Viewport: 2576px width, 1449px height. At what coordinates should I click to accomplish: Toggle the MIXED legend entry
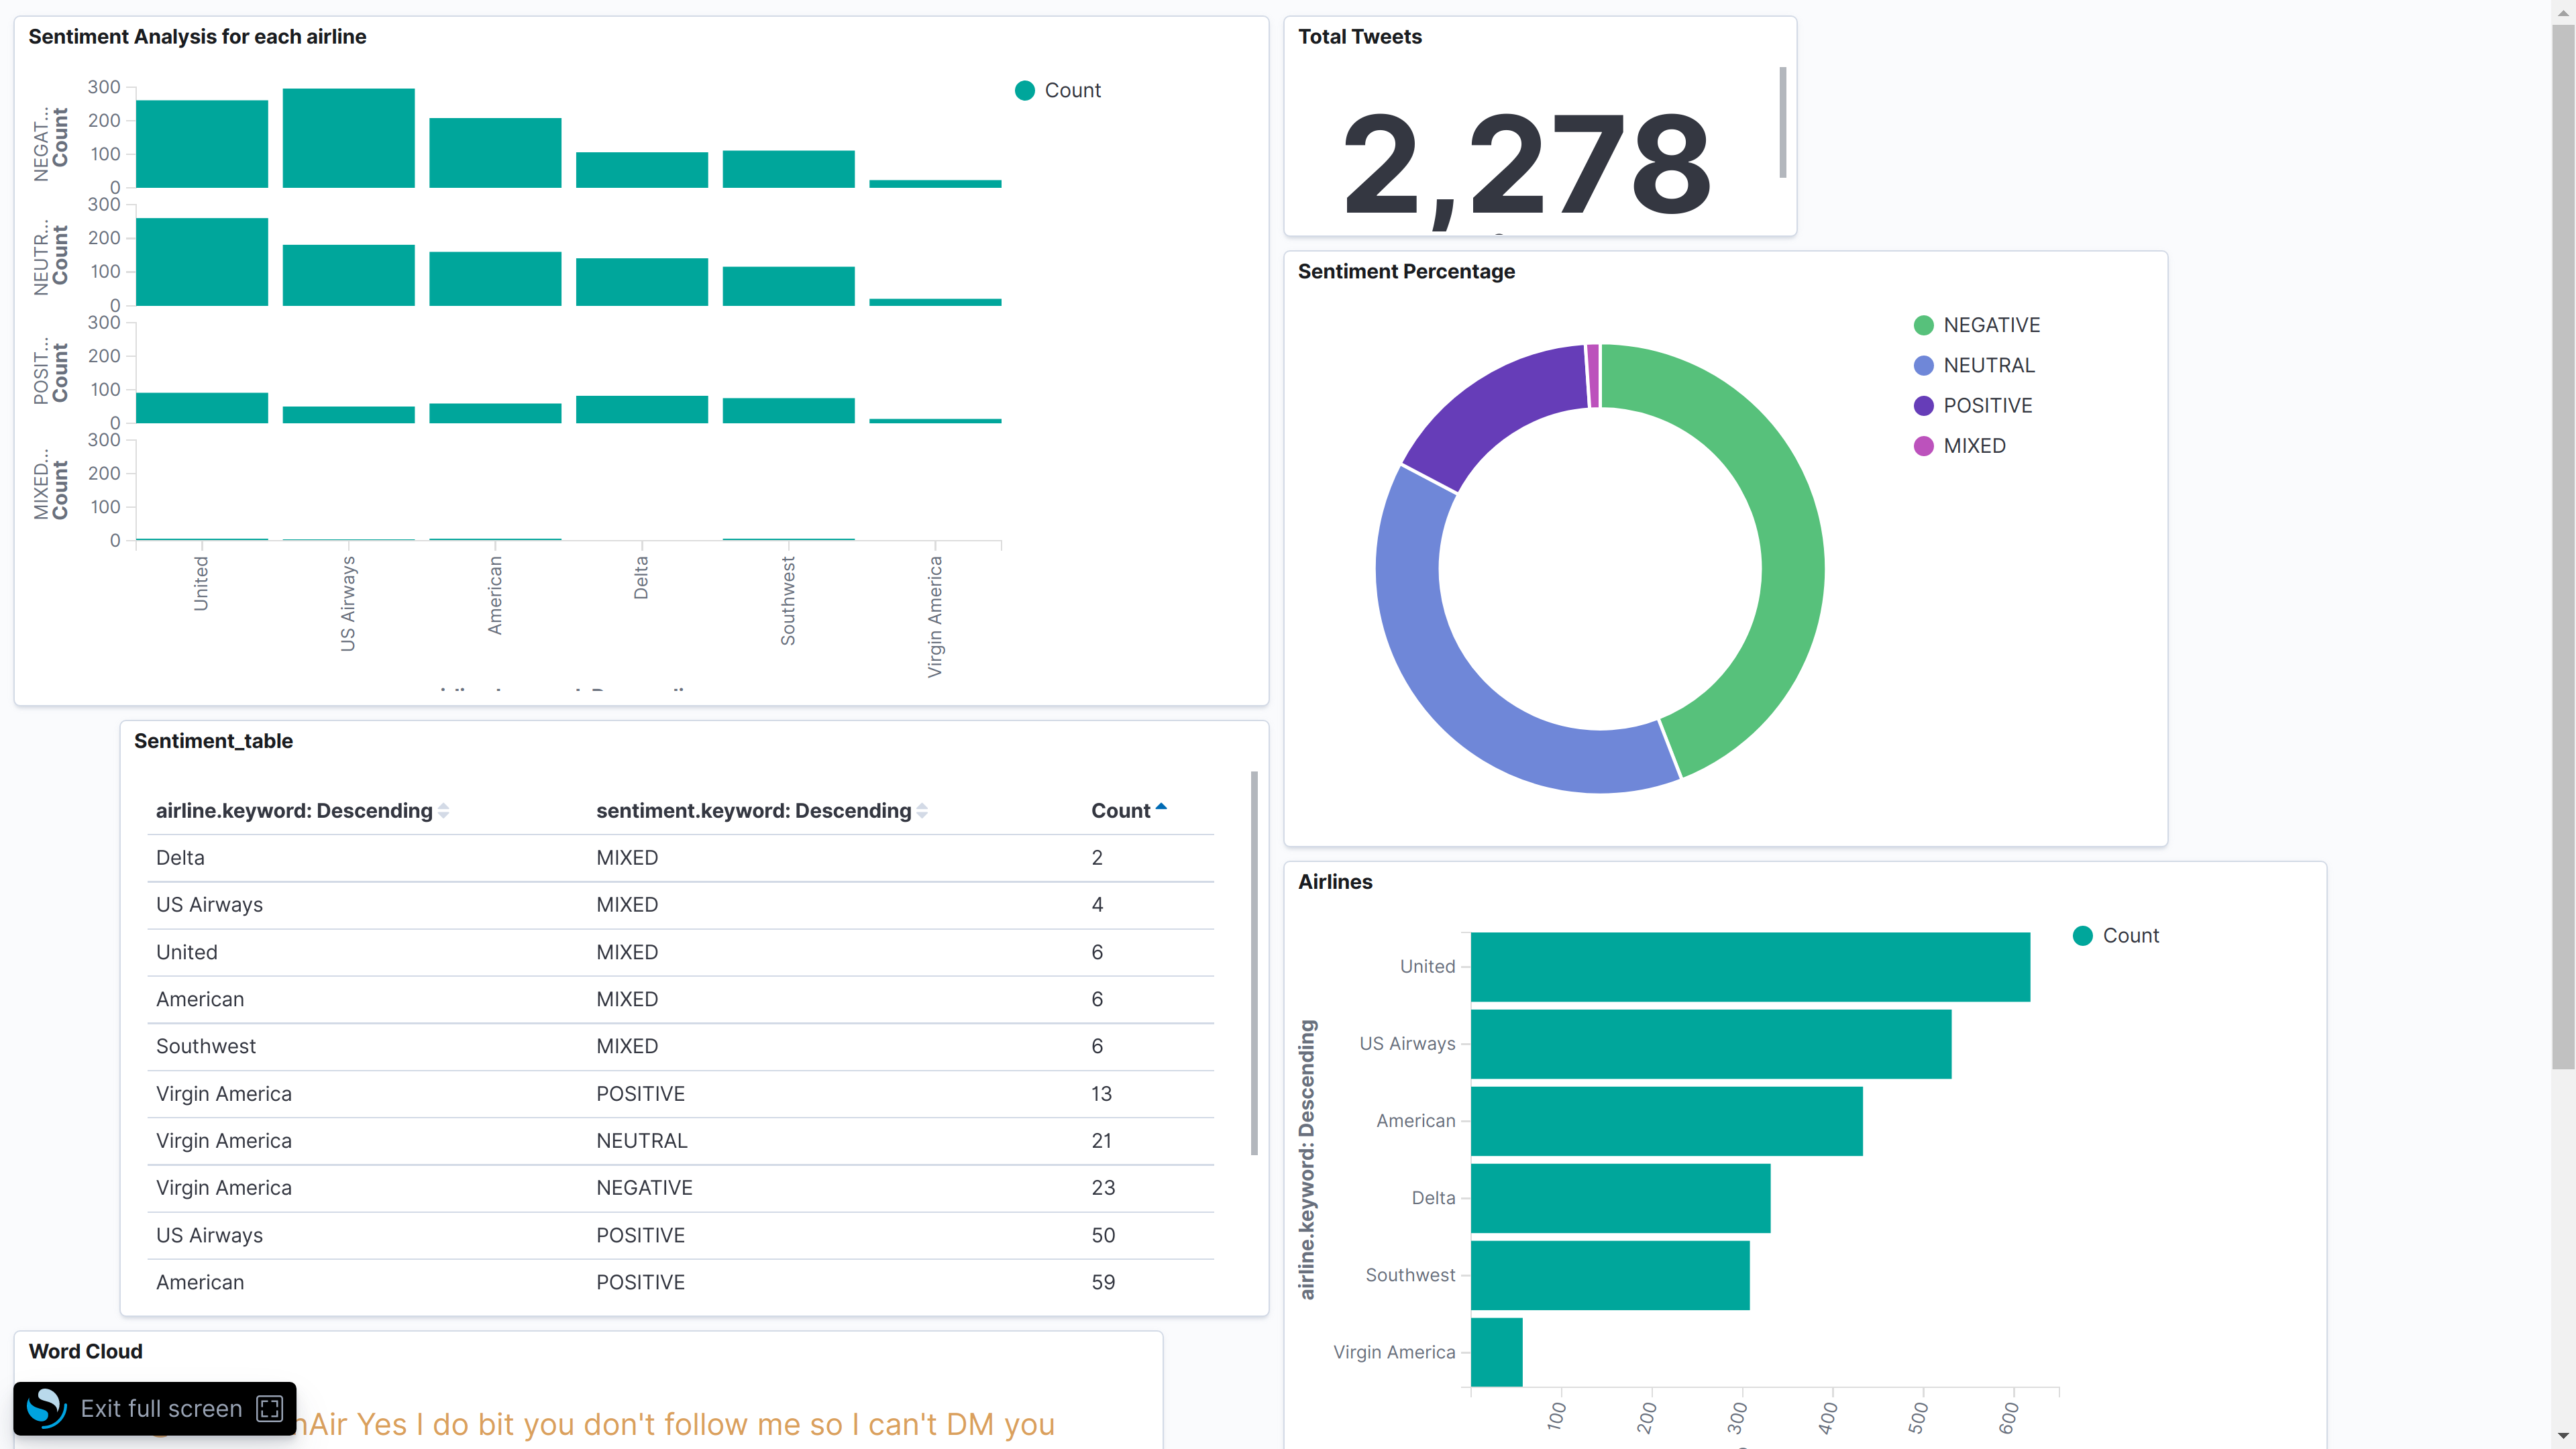click(1974, 446)
